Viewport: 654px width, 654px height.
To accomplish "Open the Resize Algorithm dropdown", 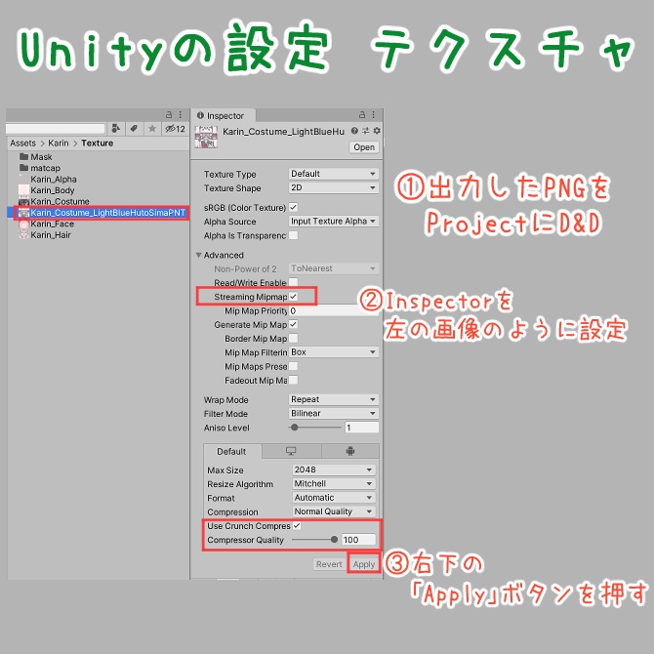I will tap(334, 484).
